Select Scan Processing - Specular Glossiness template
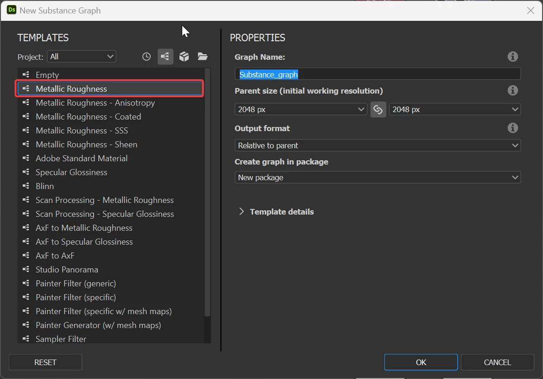The height and width of the screenshot is (379, 543). [x=111, y=214]
